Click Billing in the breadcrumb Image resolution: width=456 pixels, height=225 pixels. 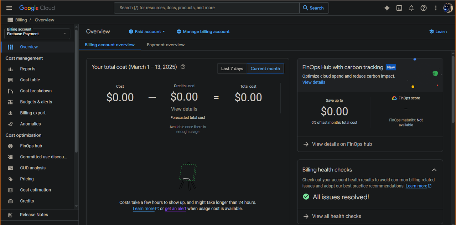click(x=21, y=20)
